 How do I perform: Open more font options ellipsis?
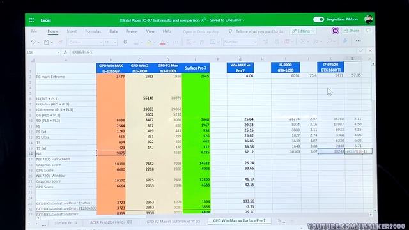[175, 42]
